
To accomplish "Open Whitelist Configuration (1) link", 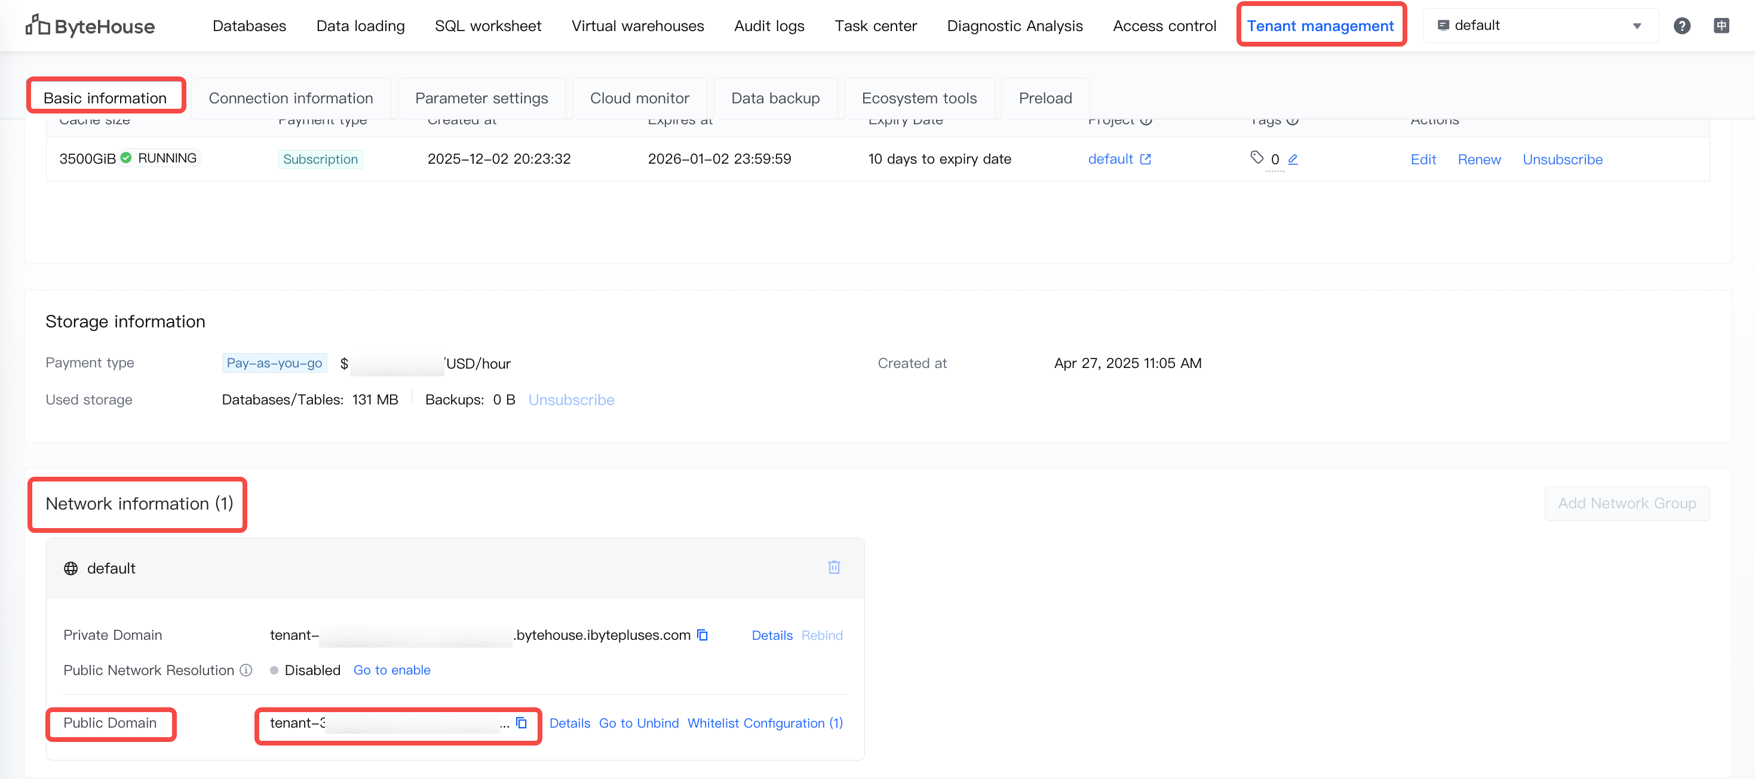I will click(x=765, y=723).
